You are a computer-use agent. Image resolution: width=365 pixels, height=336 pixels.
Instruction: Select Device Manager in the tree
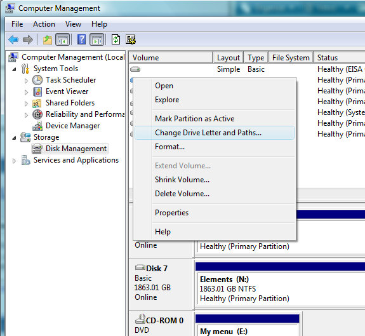coord(72,126)
